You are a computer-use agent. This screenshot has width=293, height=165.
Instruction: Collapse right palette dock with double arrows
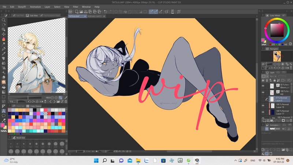[291, 11]
